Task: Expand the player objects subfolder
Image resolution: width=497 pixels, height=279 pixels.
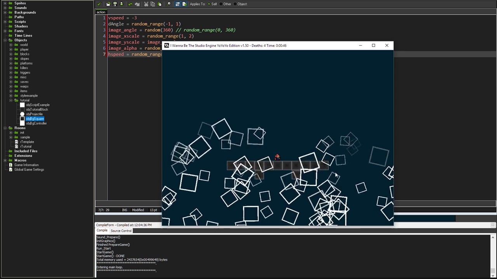Action: [x=11, y=50]
